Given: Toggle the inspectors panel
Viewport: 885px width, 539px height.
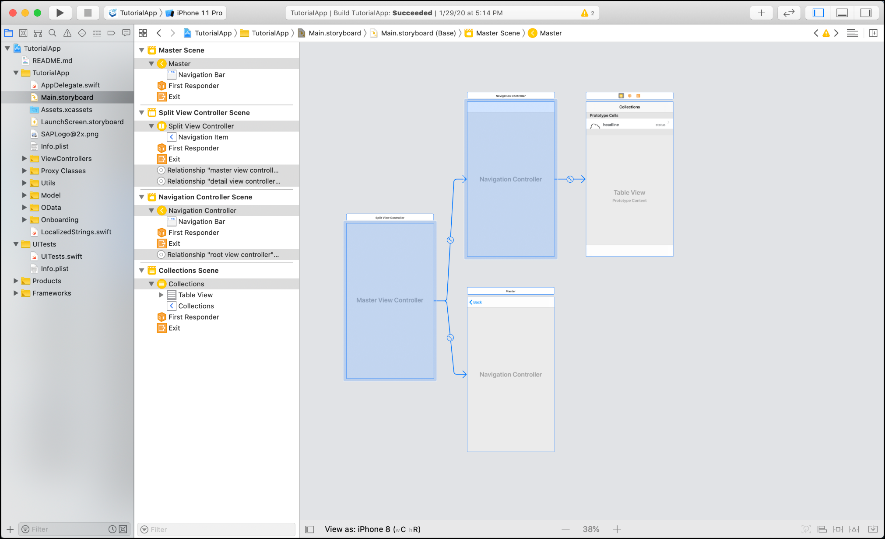Looking at the screenshot, I should point(866,13).
